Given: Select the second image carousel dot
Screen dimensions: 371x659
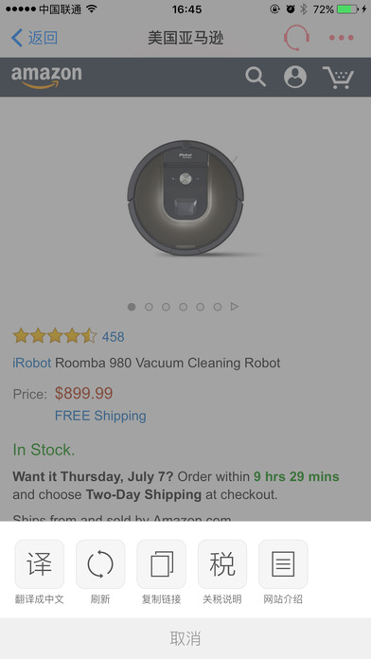Looking at the screenshot, I should [x=149, y=307].
